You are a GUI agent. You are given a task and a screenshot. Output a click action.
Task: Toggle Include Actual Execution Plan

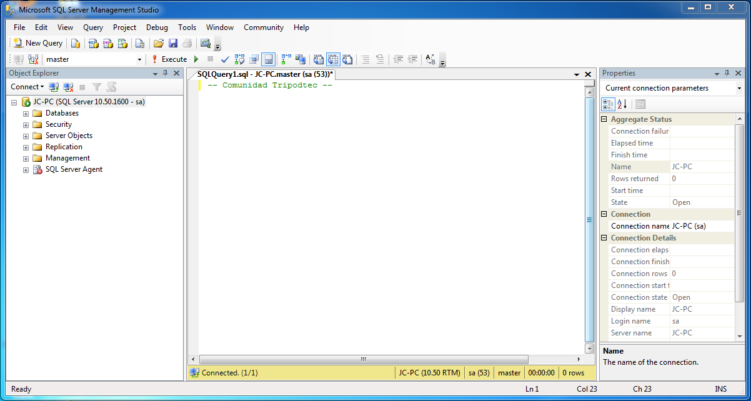(x=286, y=59)
